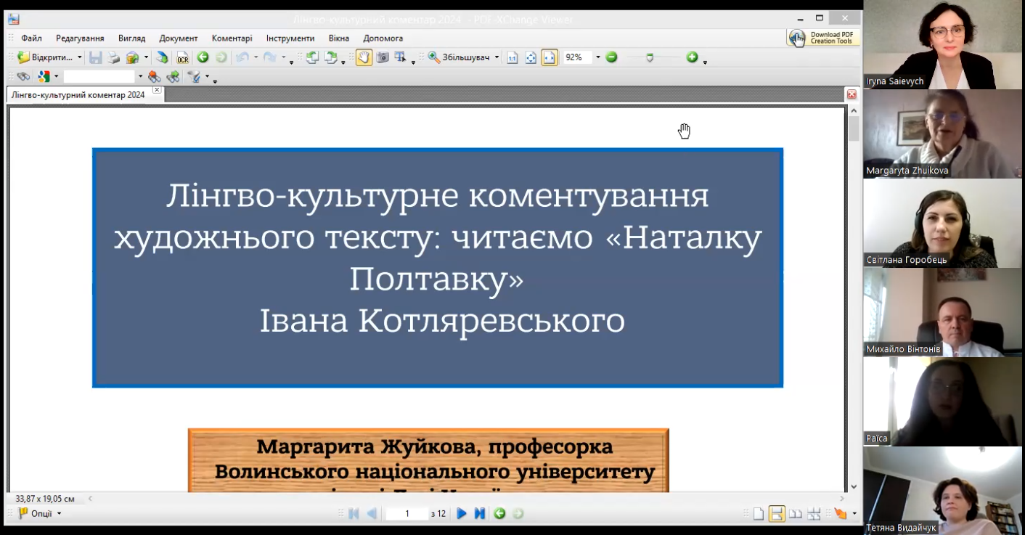1025x535 pixels.
Task: Open the Інструменти menu
Action: coord(290,38)
